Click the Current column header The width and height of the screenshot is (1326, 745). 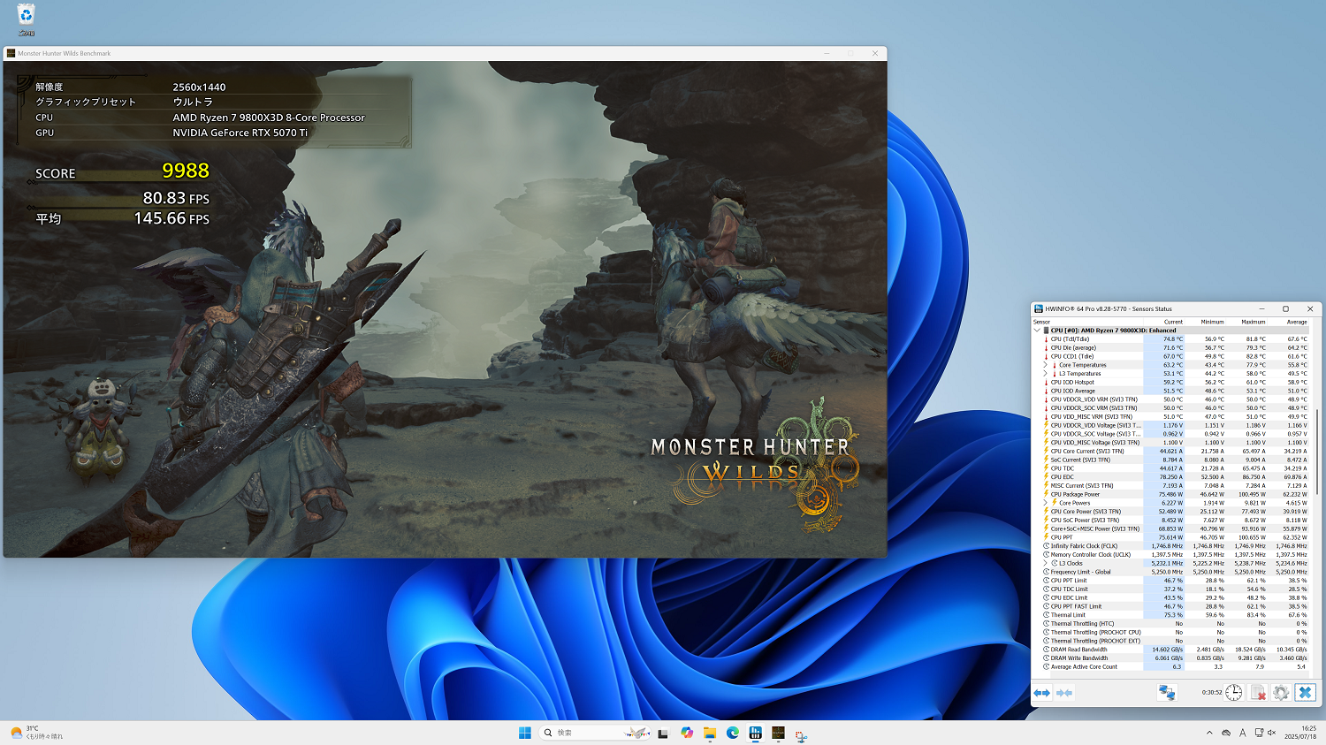click(1164, 322)
